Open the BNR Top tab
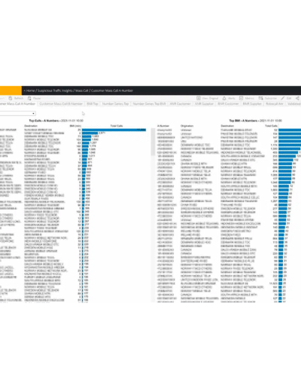Screen dimensions: 301x389 click(x=93, y=104)
